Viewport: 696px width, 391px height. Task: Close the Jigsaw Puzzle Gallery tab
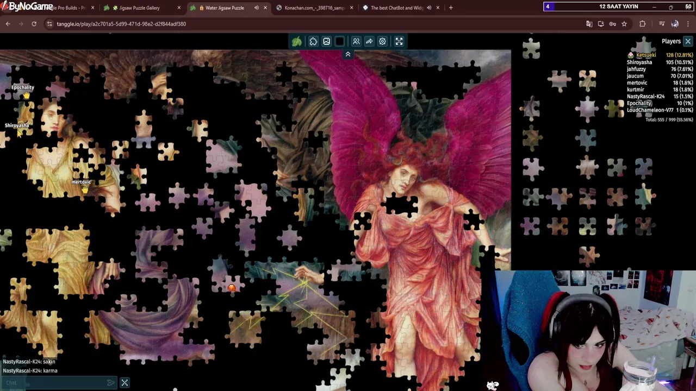[179, 8]
